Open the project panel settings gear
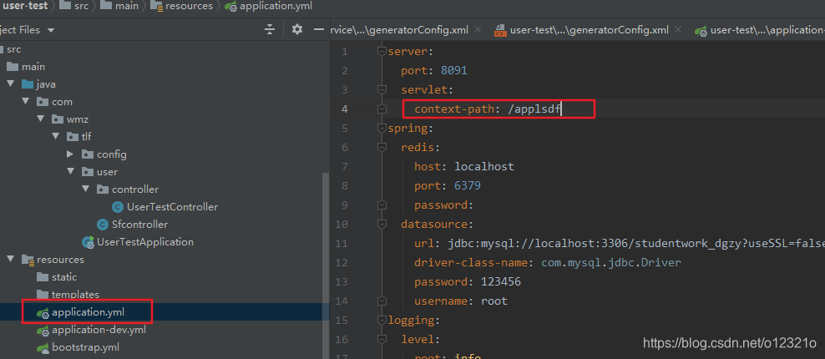This screenshot has height=359, width=825. (297, 29)
